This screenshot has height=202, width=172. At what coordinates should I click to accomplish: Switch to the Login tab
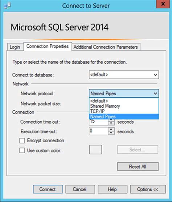[15, 47]
